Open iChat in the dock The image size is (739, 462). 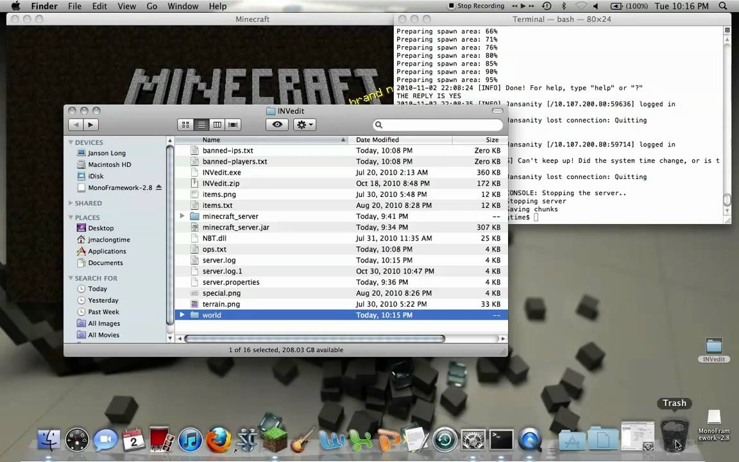pos(105,440)
